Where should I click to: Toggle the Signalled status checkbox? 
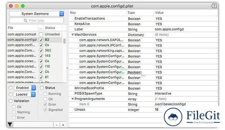click(x=45, y=110)
